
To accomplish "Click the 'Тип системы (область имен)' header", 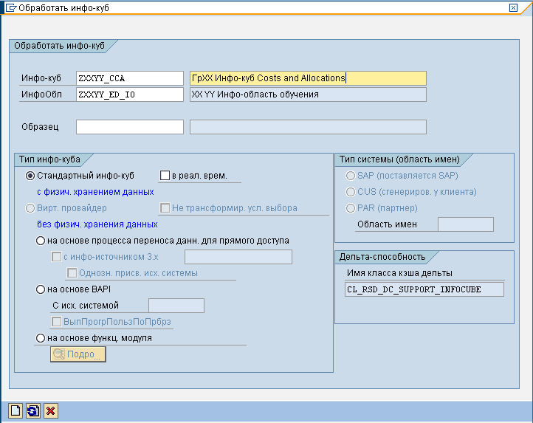I will click(400, 159).
